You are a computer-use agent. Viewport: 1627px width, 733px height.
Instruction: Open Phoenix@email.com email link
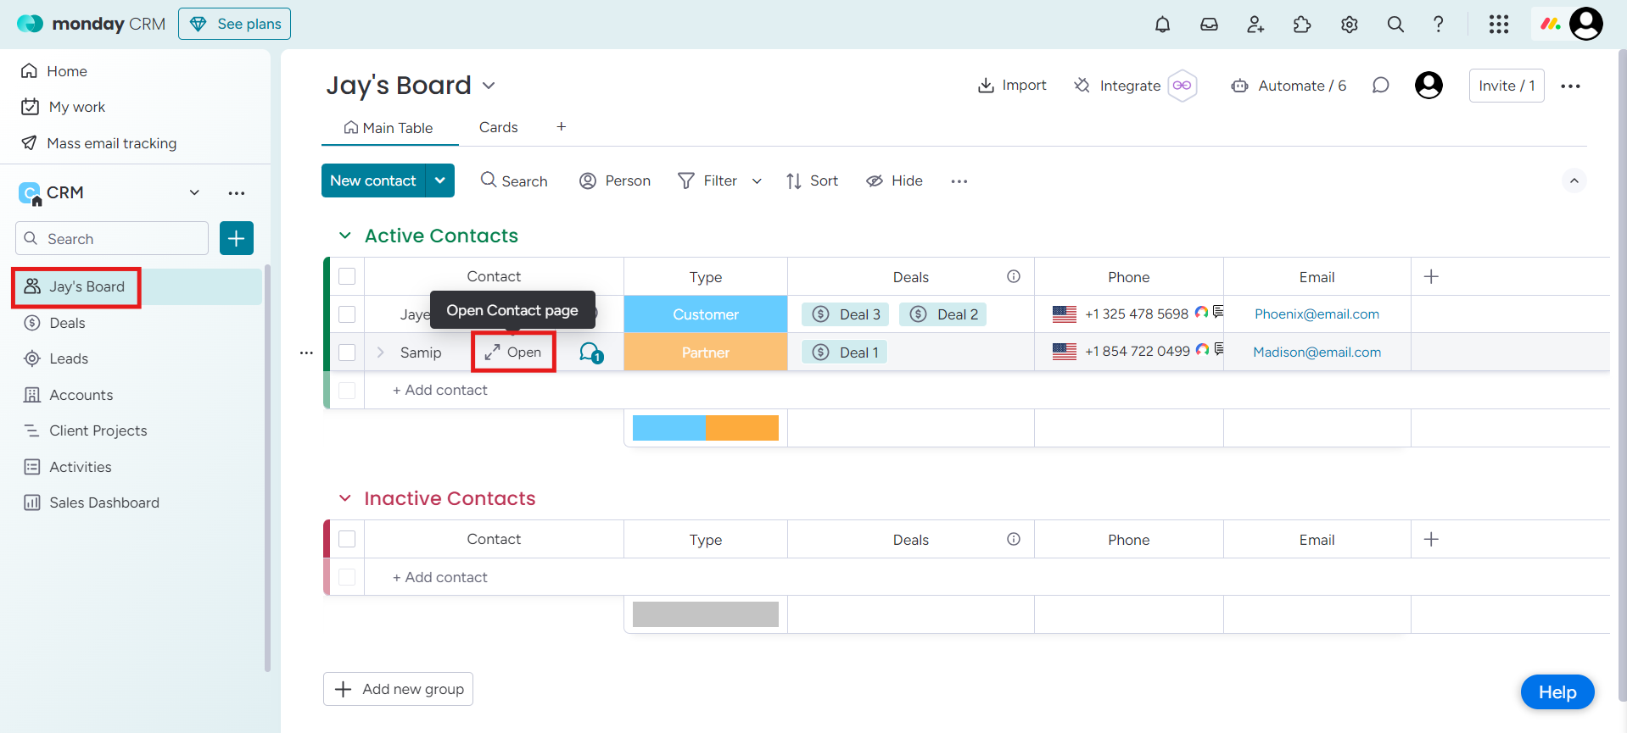[x=1317, y=314]
